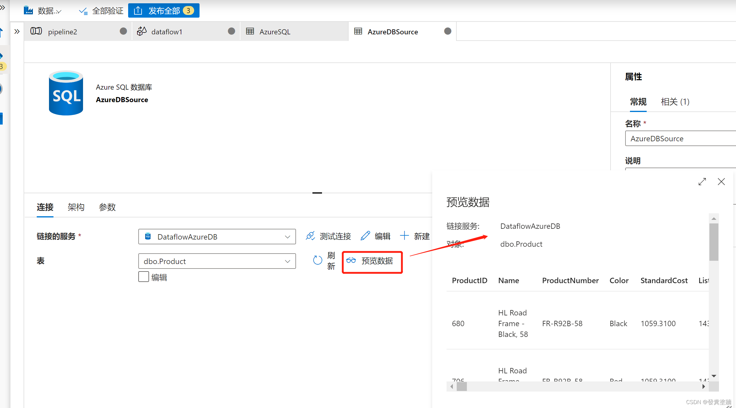The height and width of the screenshot is (408, 736).
Task: Click the expand preview panel arrow icon
Action: tap(702, 182)
